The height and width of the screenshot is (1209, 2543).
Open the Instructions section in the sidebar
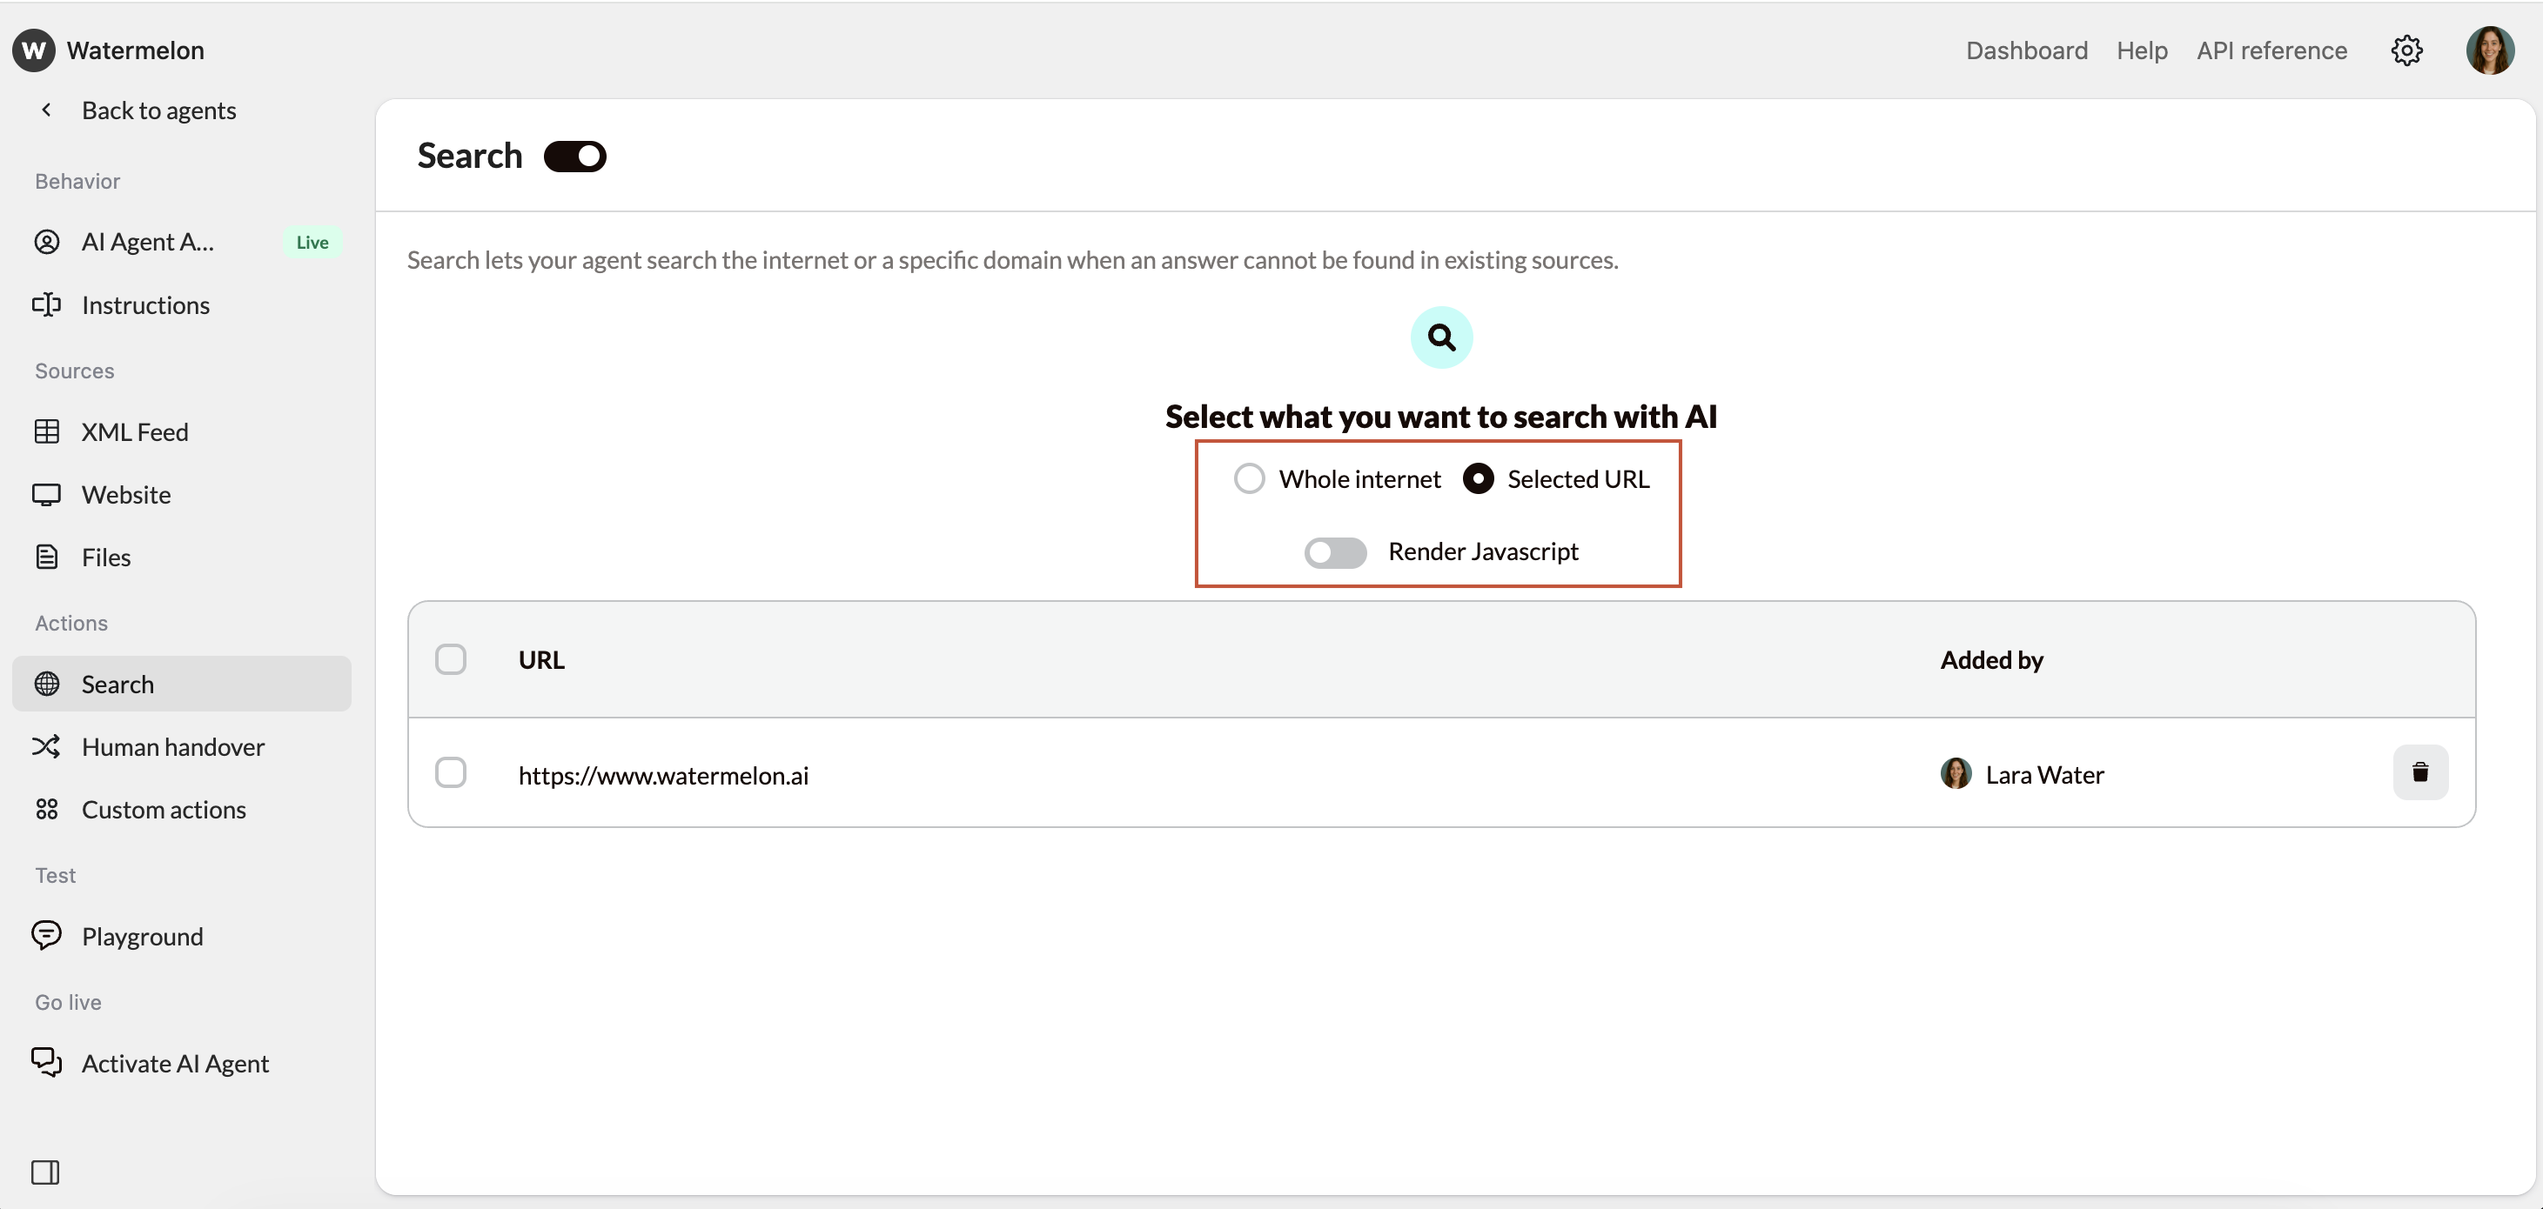pyautogui.click(x=146, y=305)
